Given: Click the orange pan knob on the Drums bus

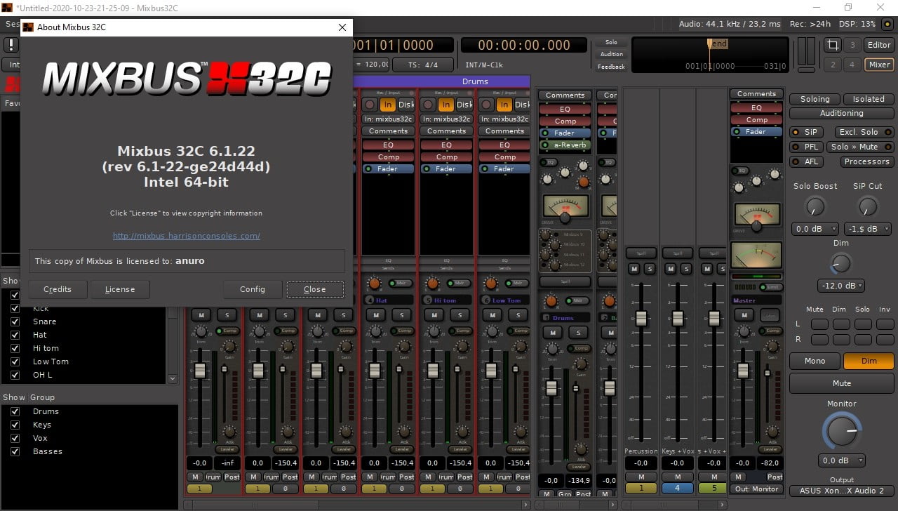Looking at the screenshot, I should 551,300.
